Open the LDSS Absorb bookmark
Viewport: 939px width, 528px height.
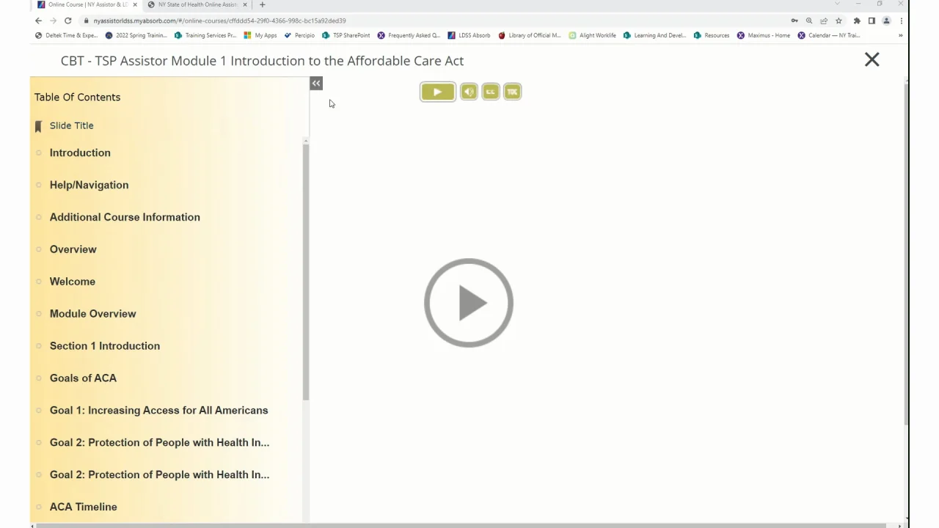point(469,35)
